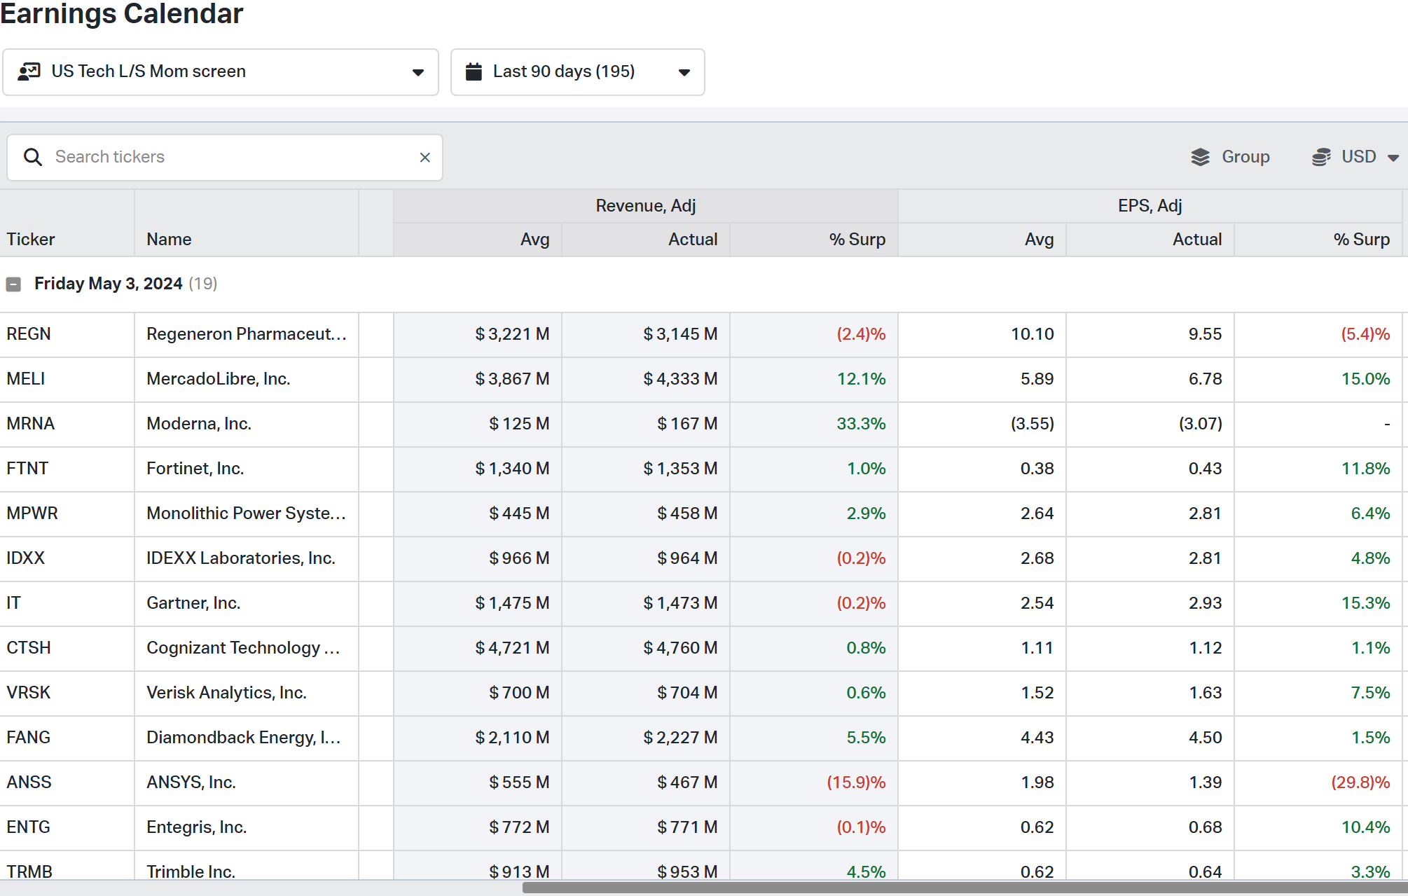The image size is (1408, 896).
Task: Select the ANSS ticker
Action: (x=29, y=783)
